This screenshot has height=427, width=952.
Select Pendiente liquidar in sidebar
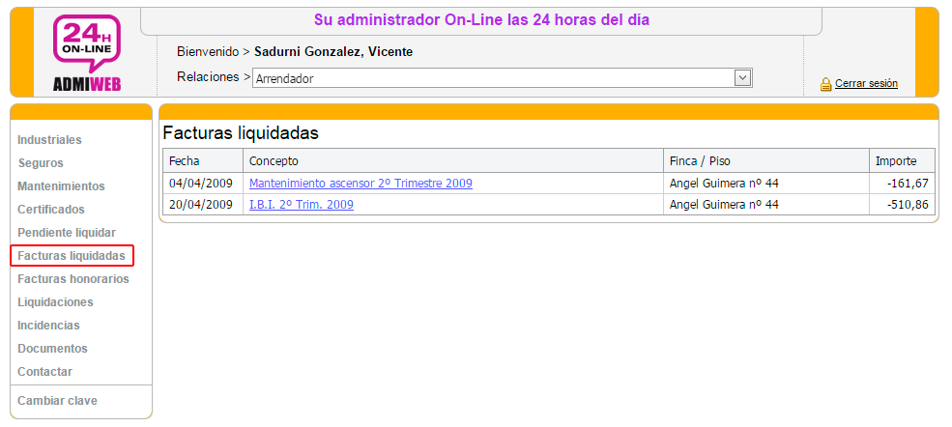tap(66, 232)
